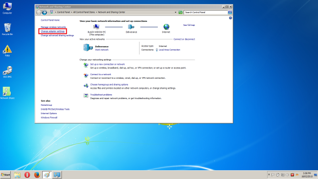This screenshot has width=318, height=179.
Task: Click the Local Area Connection link
Action: point(169,50)
